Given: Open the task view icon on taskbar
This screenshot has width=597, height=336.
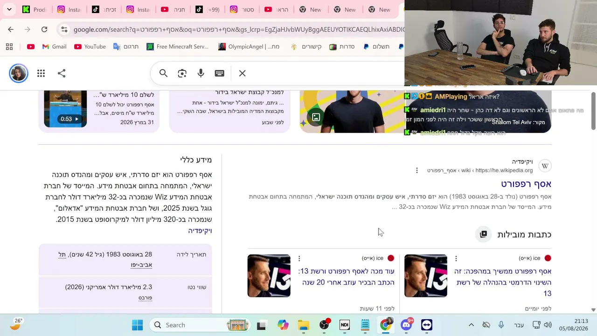Looking at the screenshot, I should 261,325.
